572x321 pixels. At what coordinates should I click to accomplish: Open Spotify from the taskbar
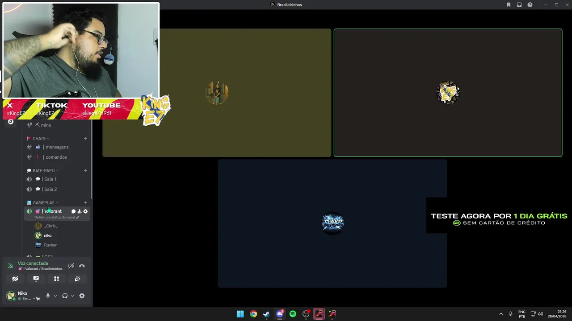click(293, 314)
